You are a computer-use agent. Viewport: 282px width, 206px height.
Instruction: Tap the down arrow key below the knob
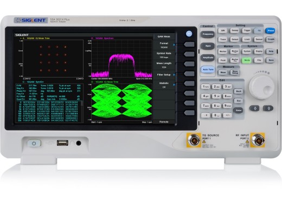pyautogui.click(x=255, y=108)
